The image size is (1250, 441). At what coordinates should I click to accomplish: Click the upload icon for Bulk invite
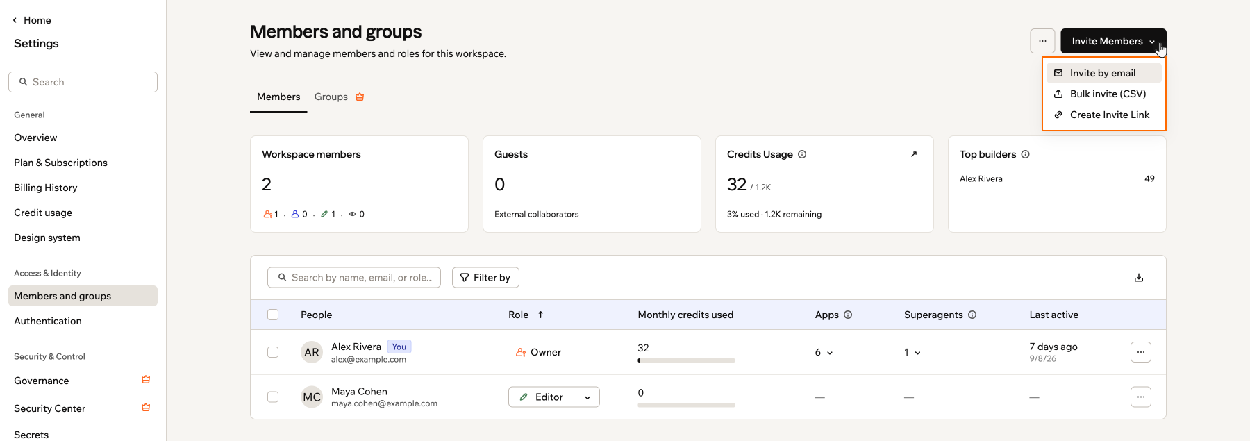1058,94
